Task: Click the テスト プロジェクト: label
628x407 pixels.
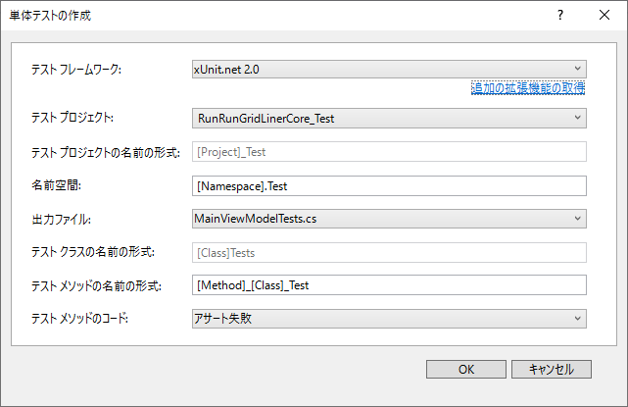Action: 72,118
